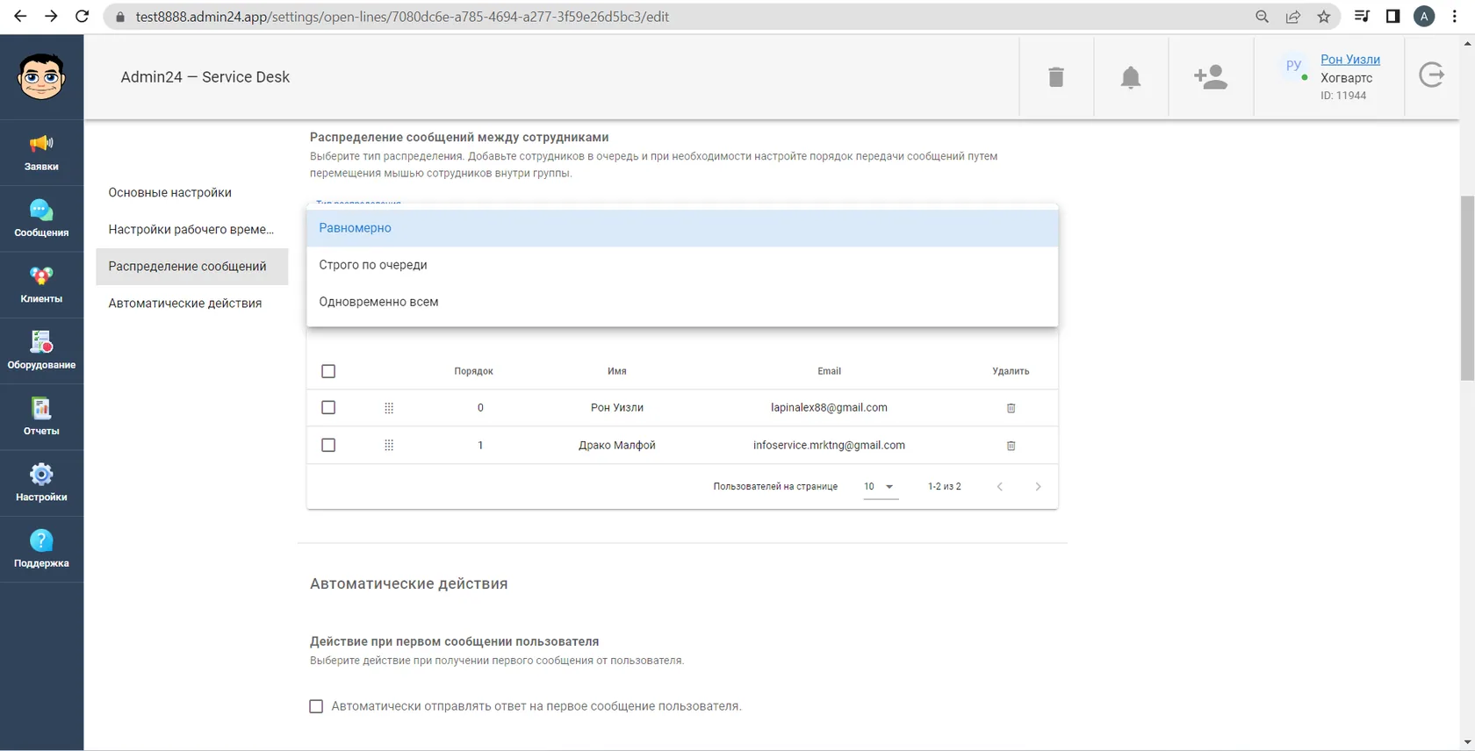Screen dimensions: 1475x751
Task: Select all users with header checkbox
Action: 328,371
